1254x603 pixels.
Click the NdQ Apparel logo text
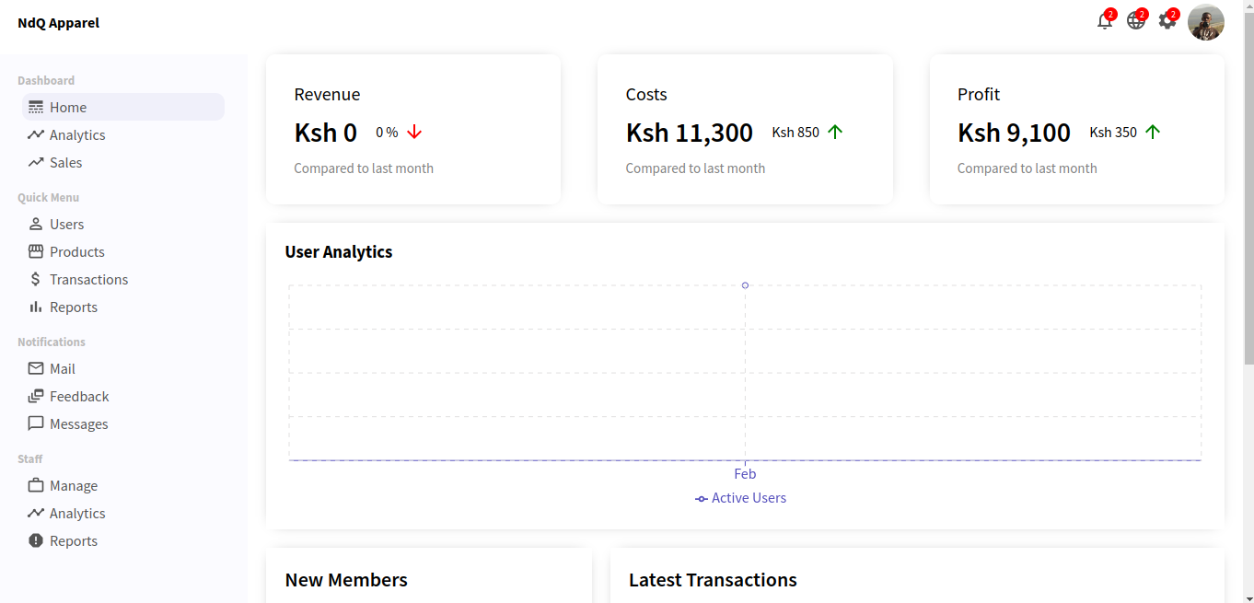pos(58,23)
